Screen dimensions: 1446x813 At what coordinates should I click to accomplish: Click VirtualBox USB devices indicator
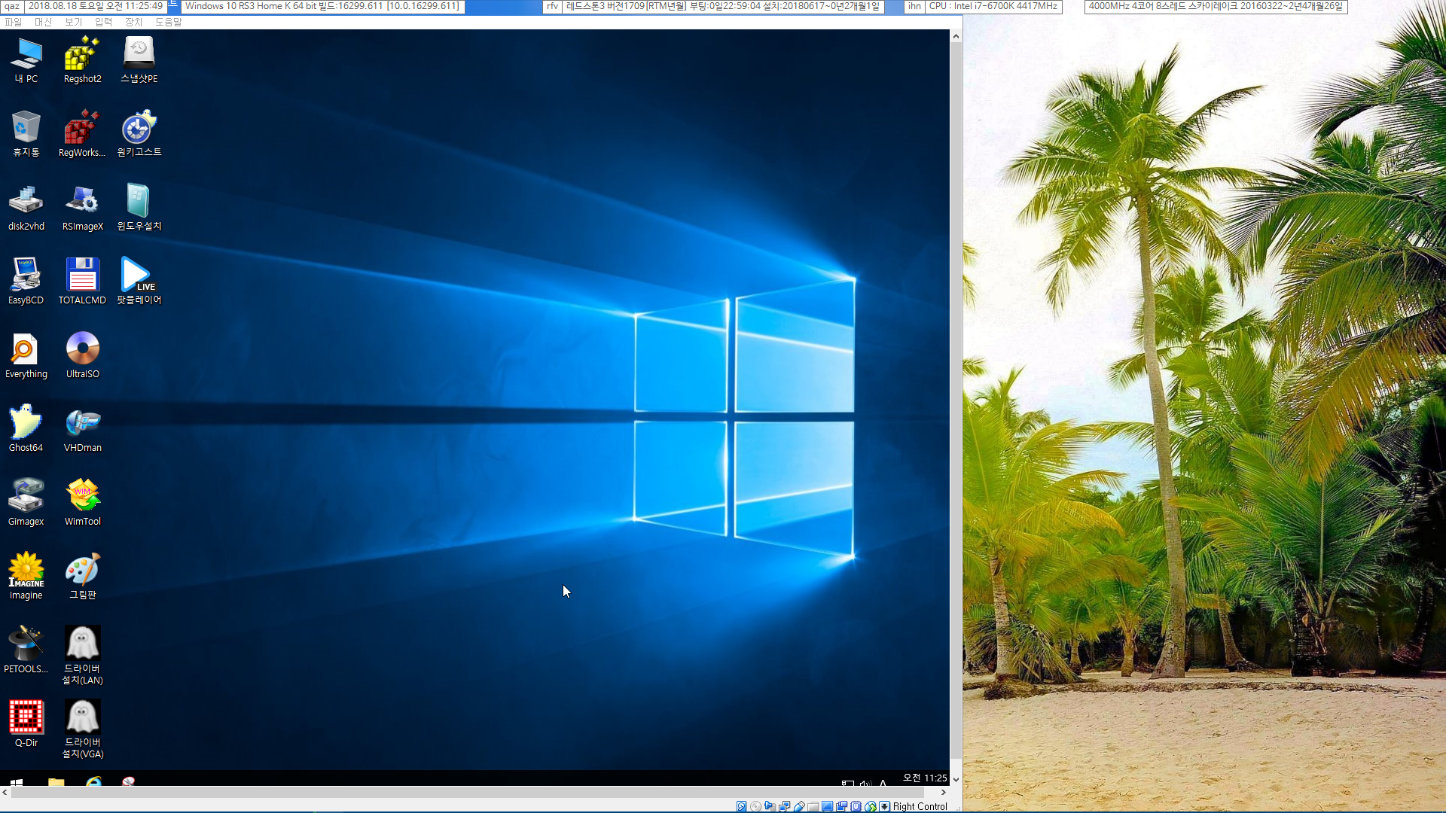click(x=800, y=806)
